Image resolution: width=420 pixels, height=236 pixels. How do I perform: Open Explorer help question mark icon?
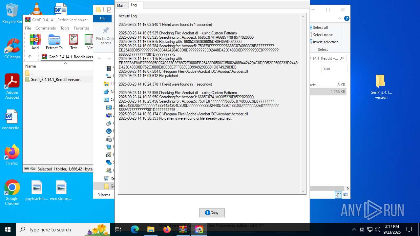346,18
